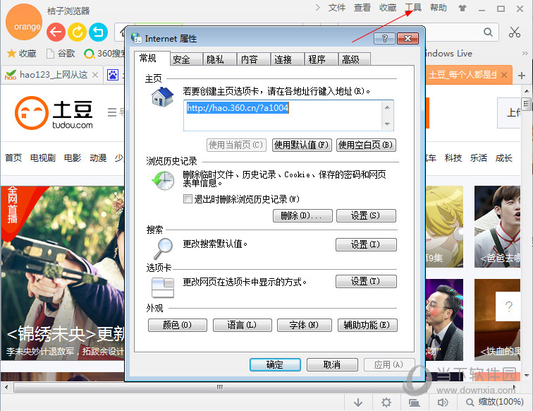Click the homepage URL text field
Viewport: 533px width, 411px height.
tap(288, 115)
